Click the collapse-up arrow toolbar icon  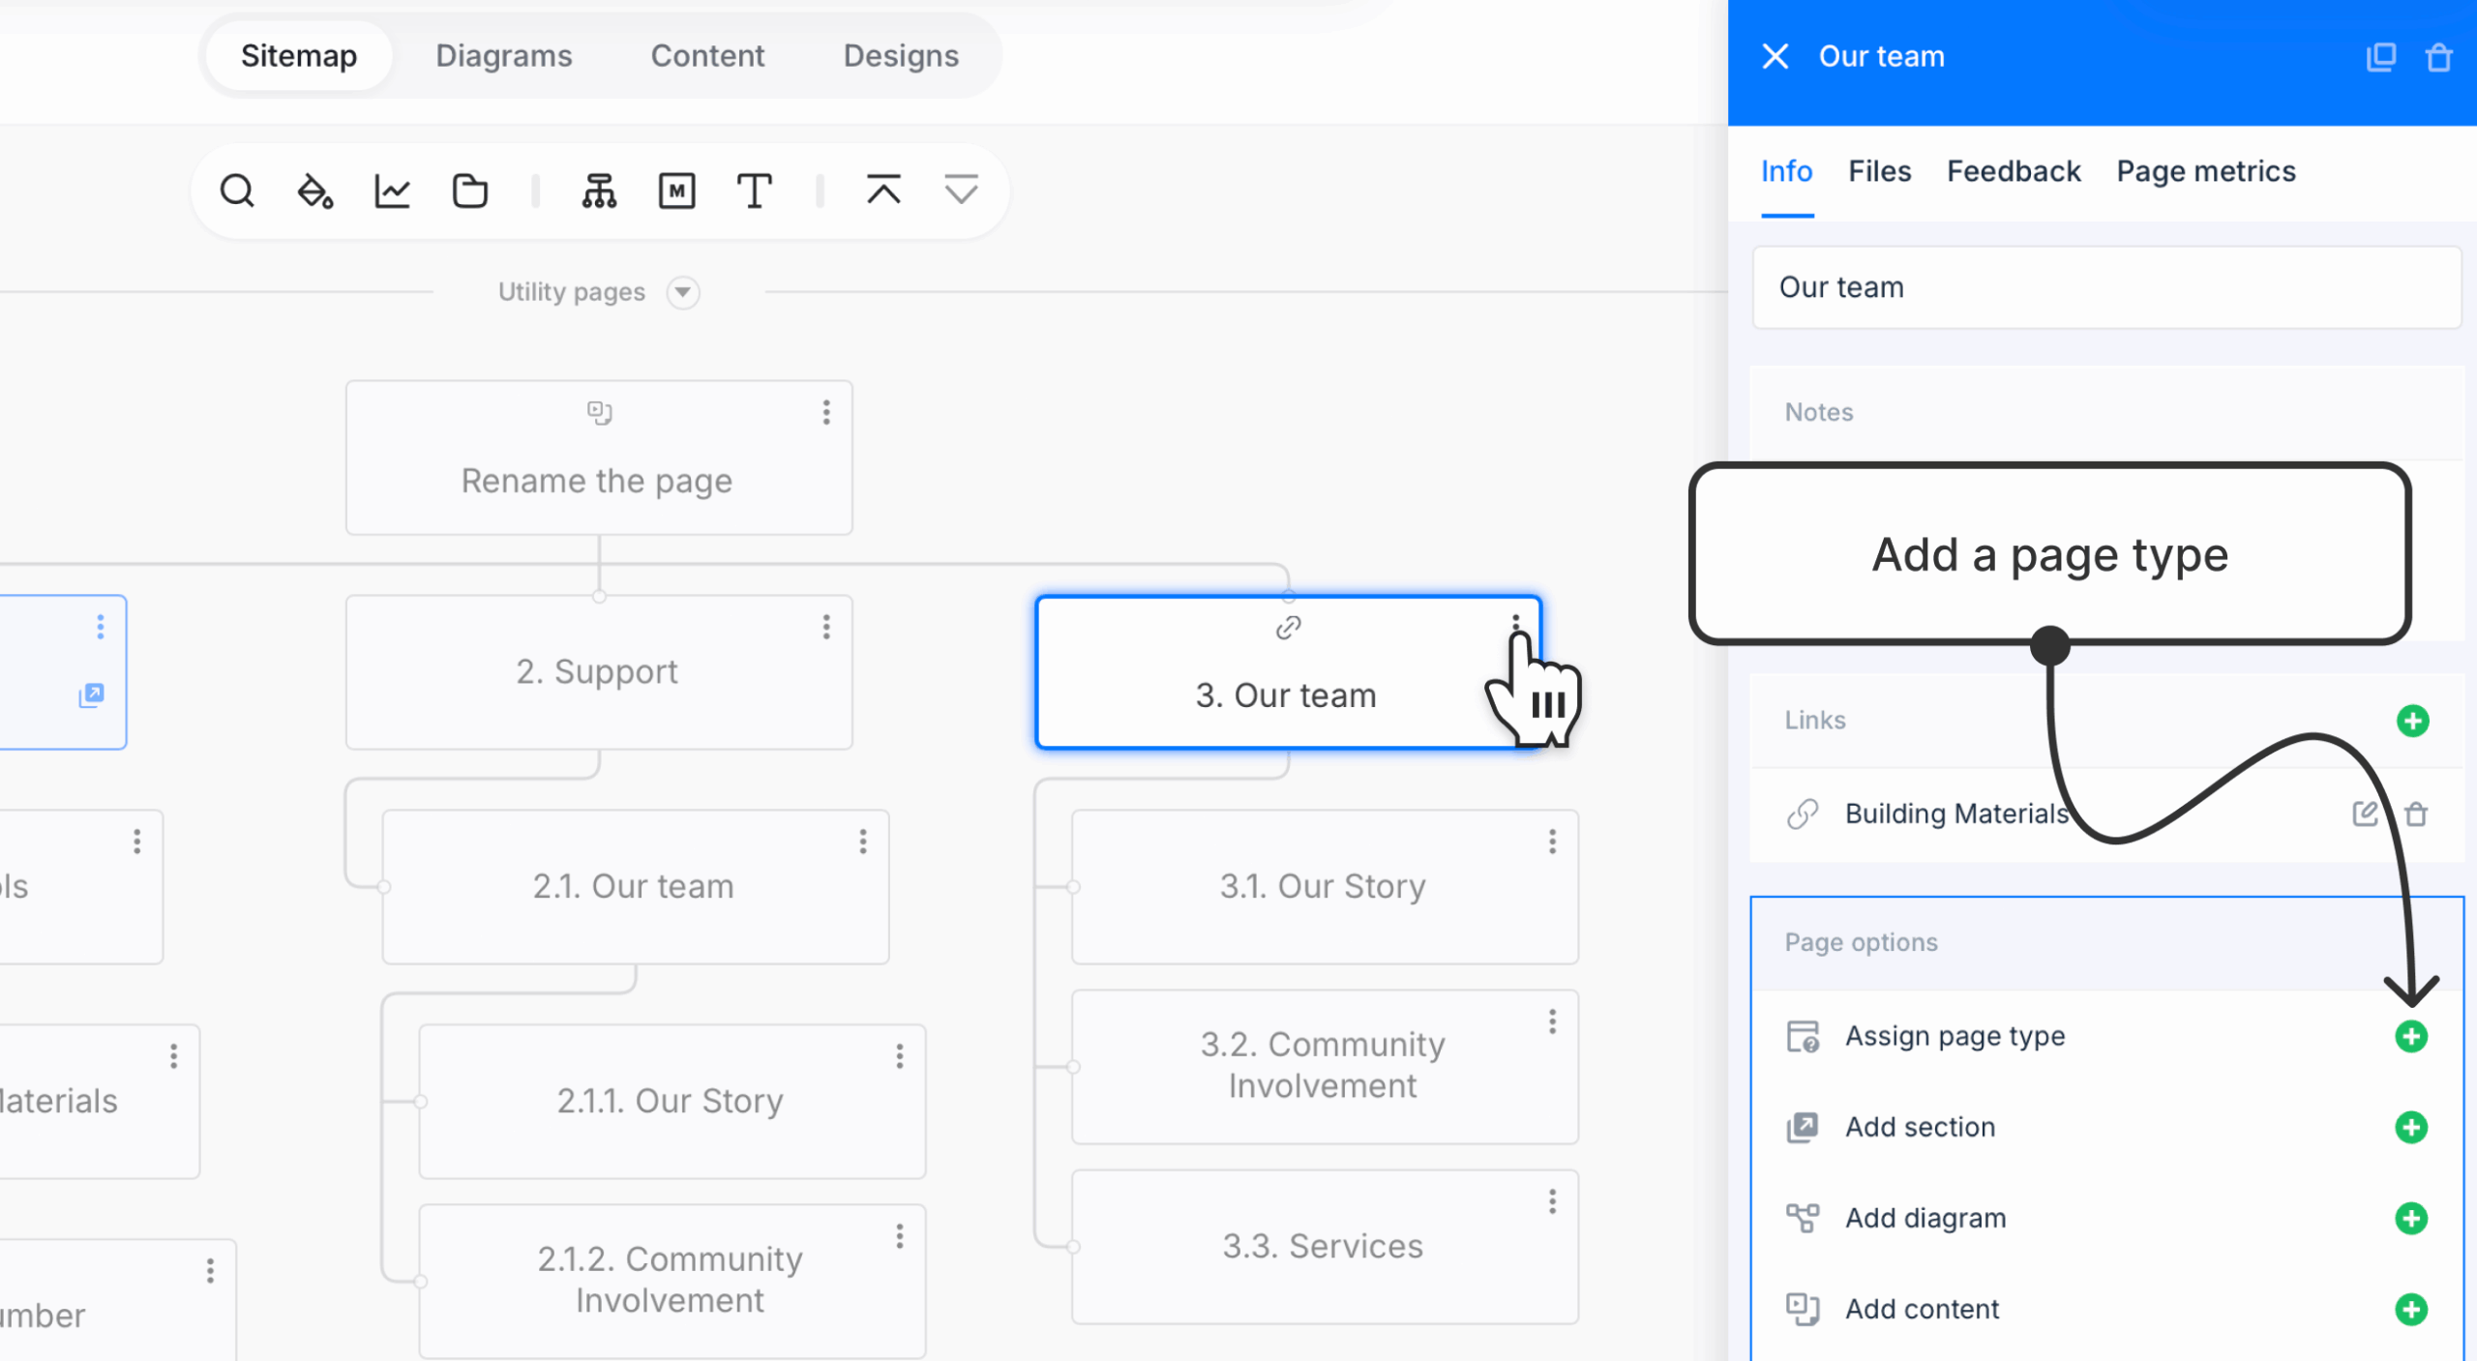[x=883, y=189]
